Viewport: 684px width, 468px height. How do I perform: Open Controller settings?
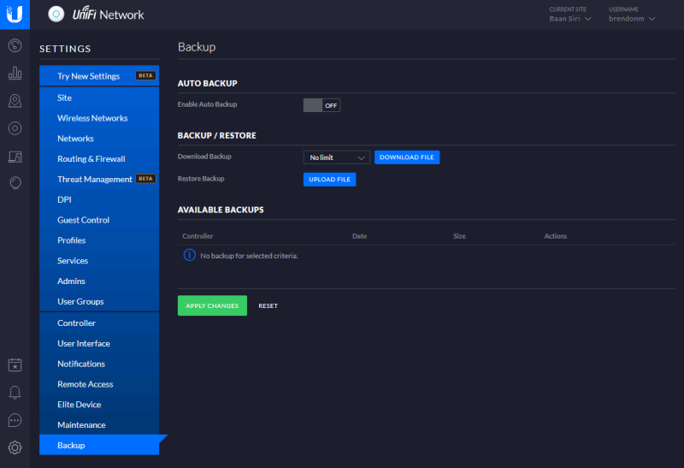point(99,323)
